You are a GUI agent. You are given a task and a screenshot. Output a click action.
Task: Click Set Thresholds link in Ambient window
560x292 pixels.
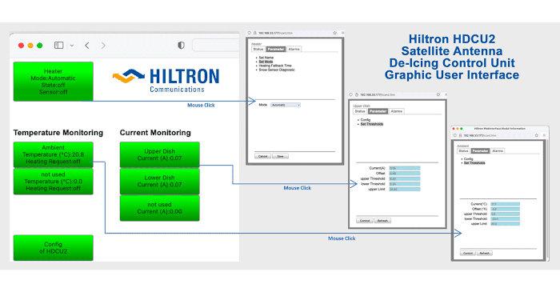point(474,162)
